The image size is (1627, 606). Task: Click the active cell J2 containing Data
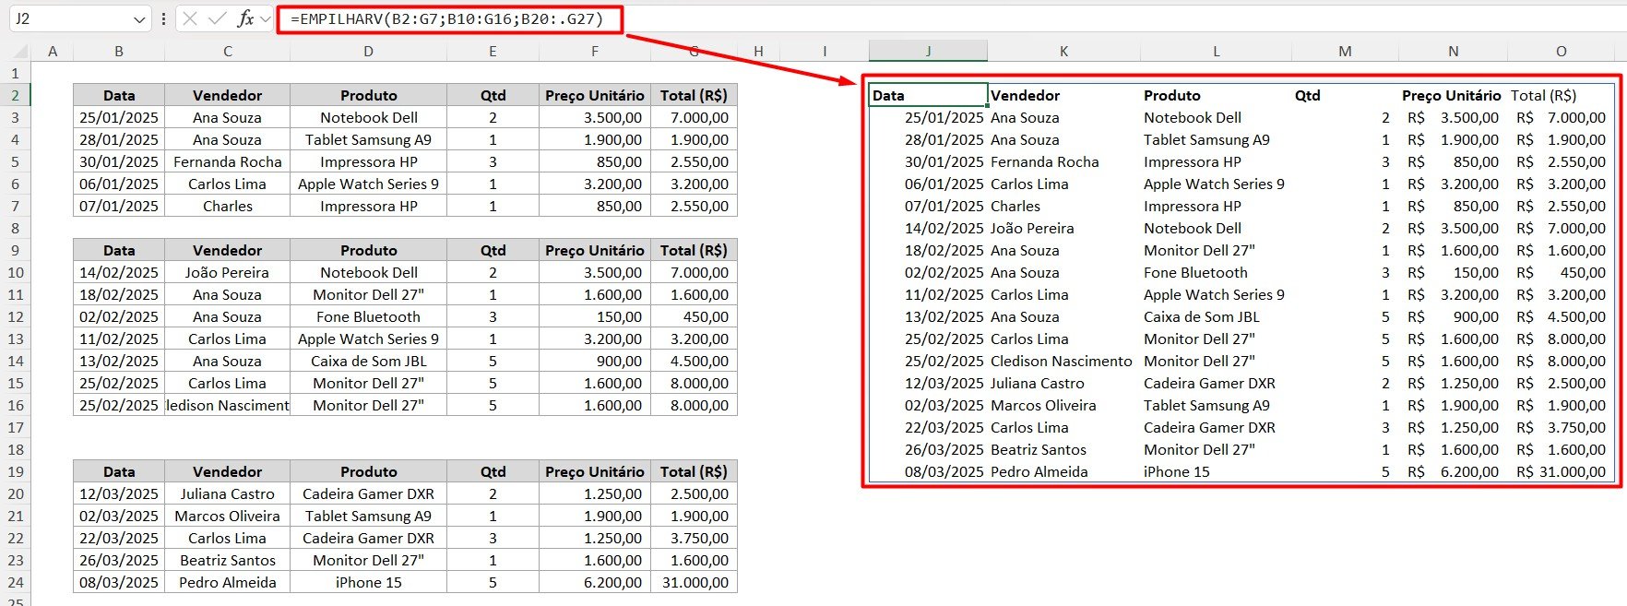click(x=928, y=95)
